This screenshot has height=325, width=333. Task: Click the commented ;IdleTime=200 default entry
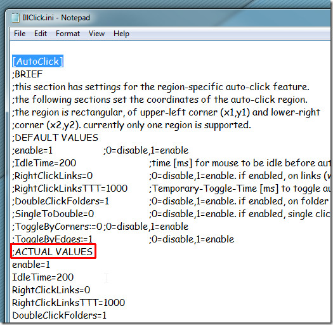tap(44, 163)
